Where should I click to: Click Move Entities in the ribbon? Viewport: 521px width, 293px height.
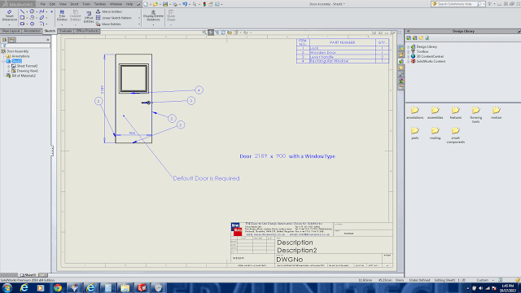pyautogui.click(x=108, y=24)
